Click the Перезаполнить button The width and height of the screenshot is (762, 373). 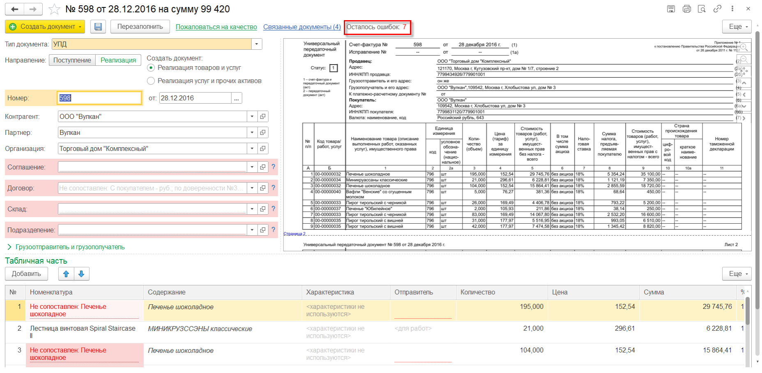point(140,27)
